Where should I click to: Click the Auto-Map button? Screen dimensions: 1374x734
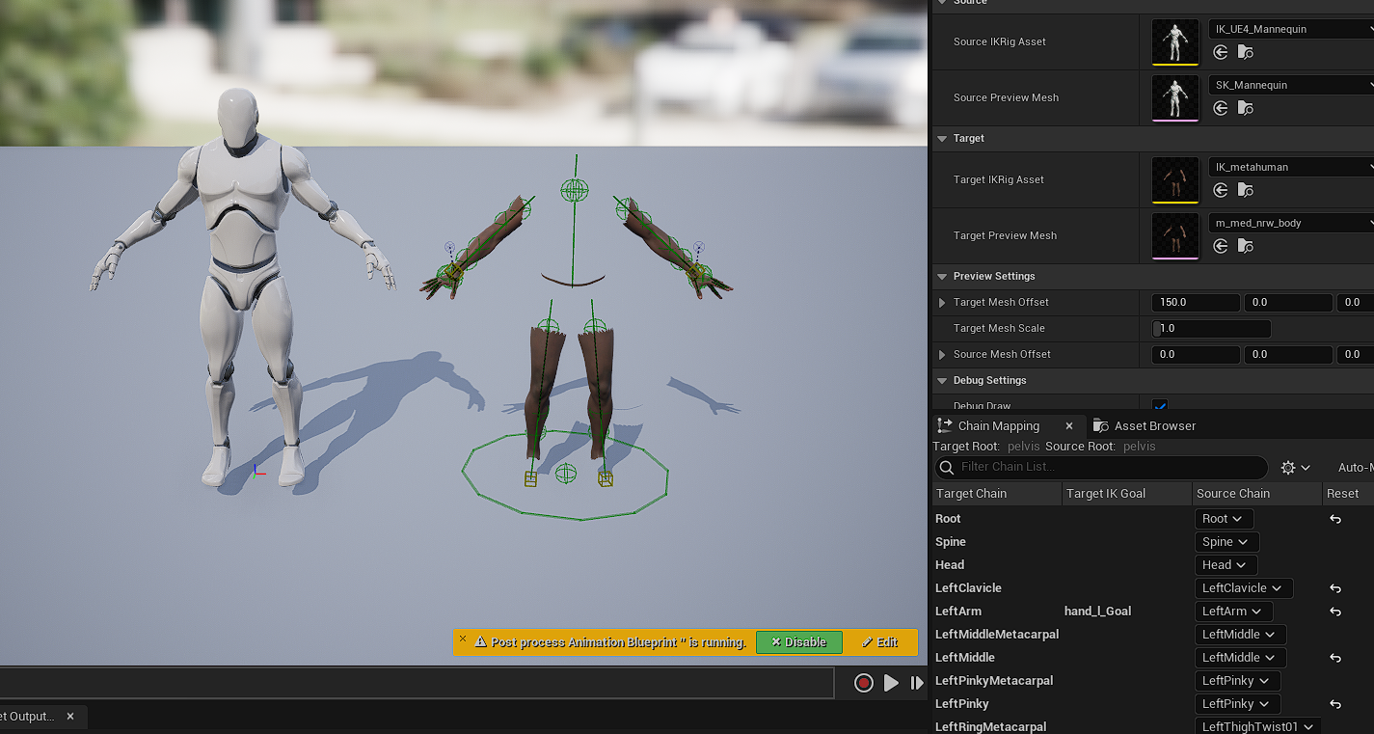click(x=1355, y=467)
